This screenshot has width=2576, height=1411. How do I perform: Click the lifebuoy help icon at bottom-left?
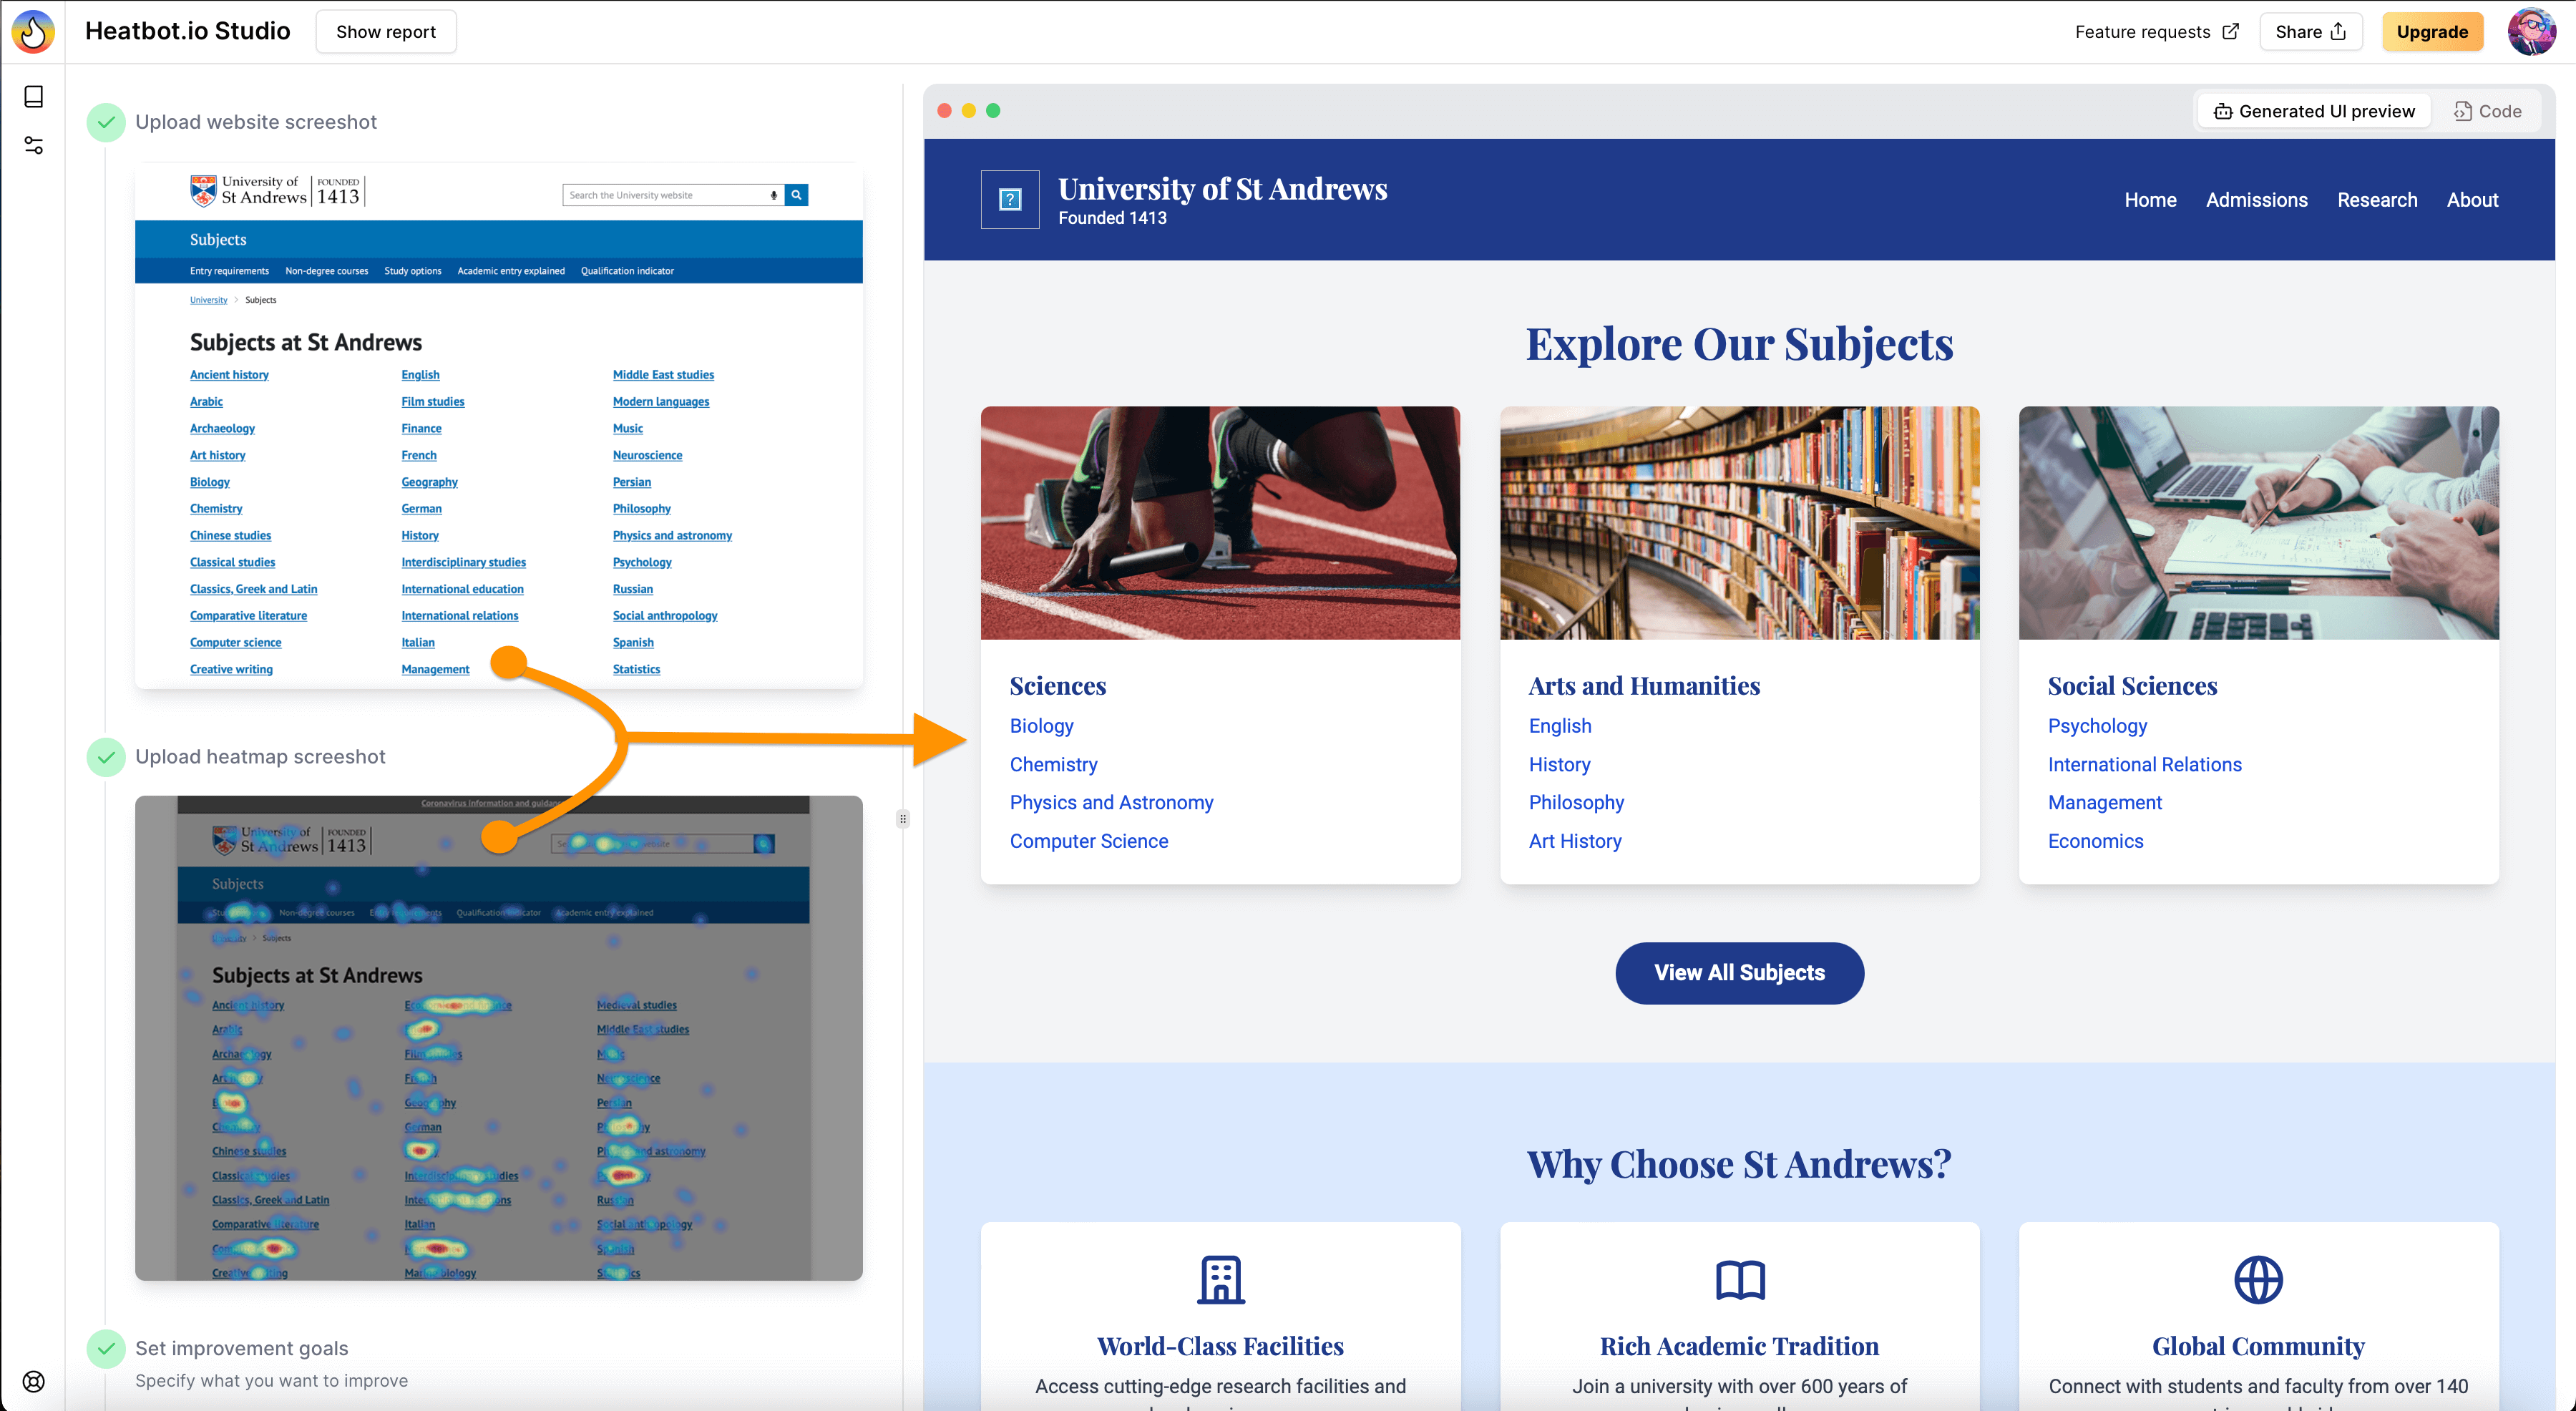click(33, 1381)
